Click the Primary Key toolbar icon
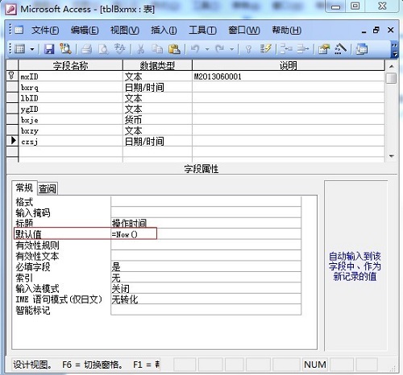 [249, 49]
